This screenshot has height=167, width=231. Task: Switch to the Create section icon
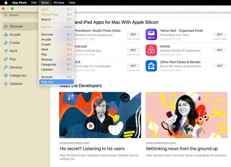pyautogui.click(x=6, y=43)
